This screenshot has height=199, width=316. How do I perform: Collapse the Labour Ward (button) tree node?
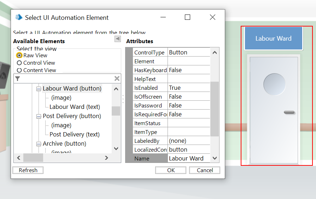[x=39, y=89]
